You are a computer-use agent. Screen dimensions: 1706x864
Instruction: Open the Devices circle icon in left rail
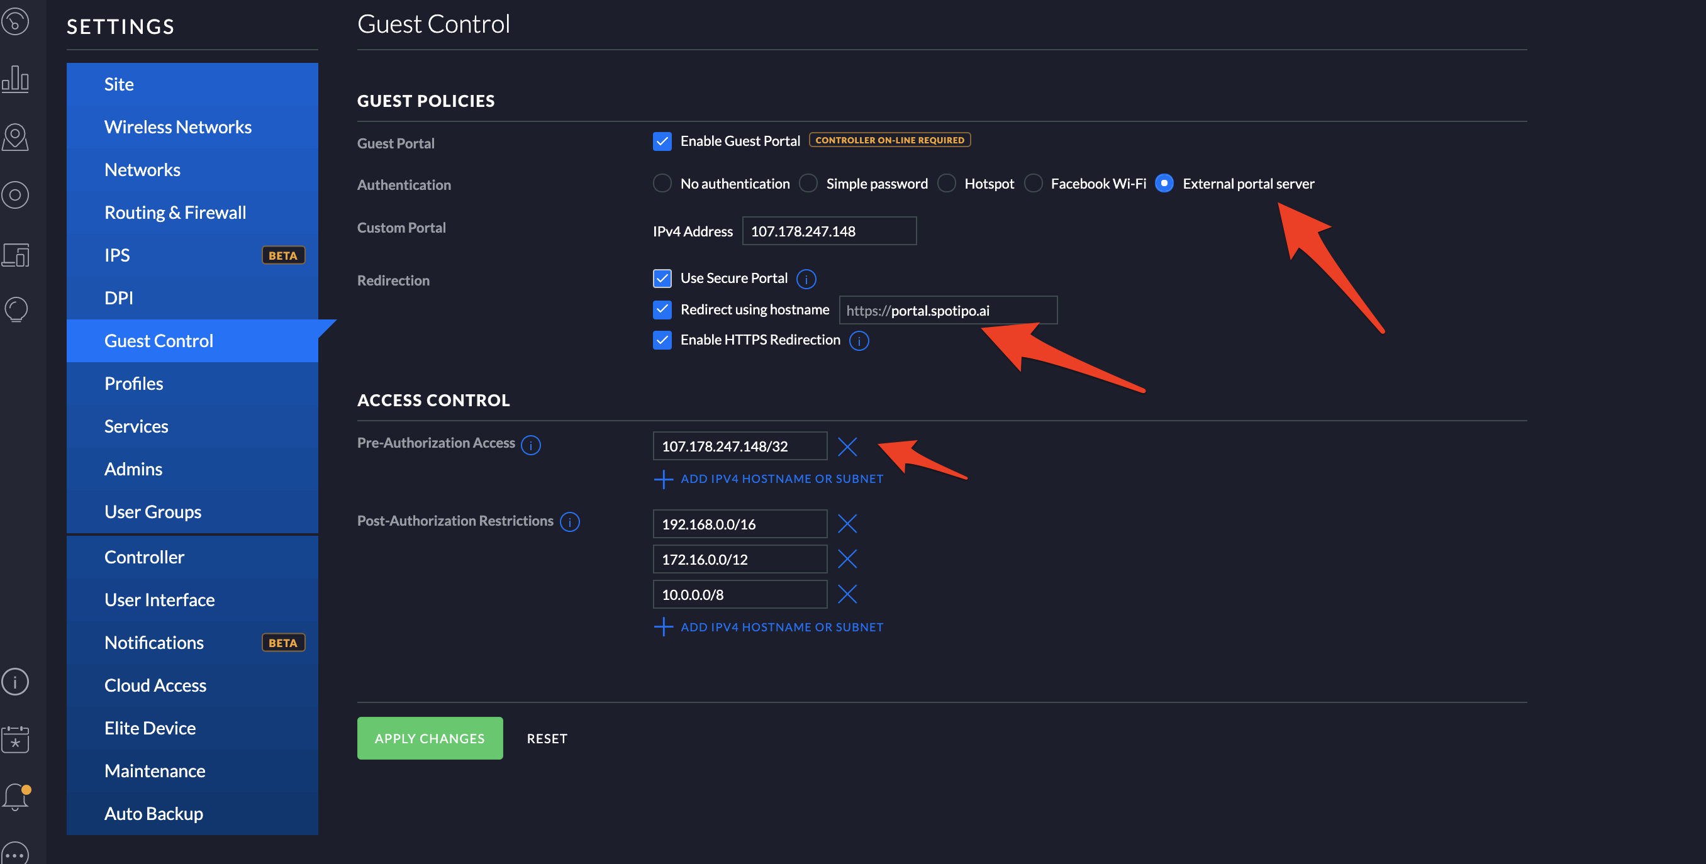pos(15,195)
